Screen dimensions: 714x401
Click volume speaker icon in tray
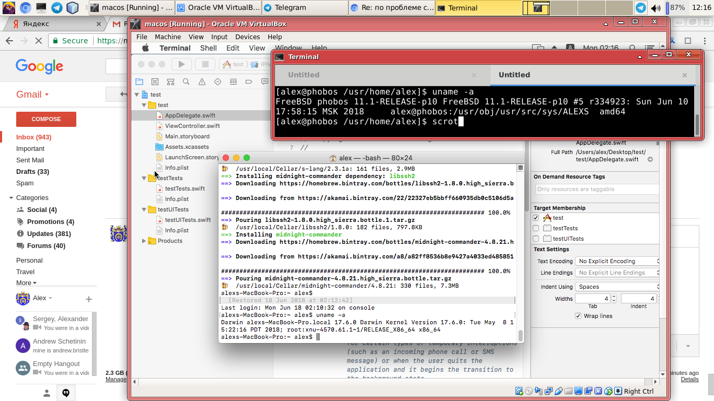655,8
